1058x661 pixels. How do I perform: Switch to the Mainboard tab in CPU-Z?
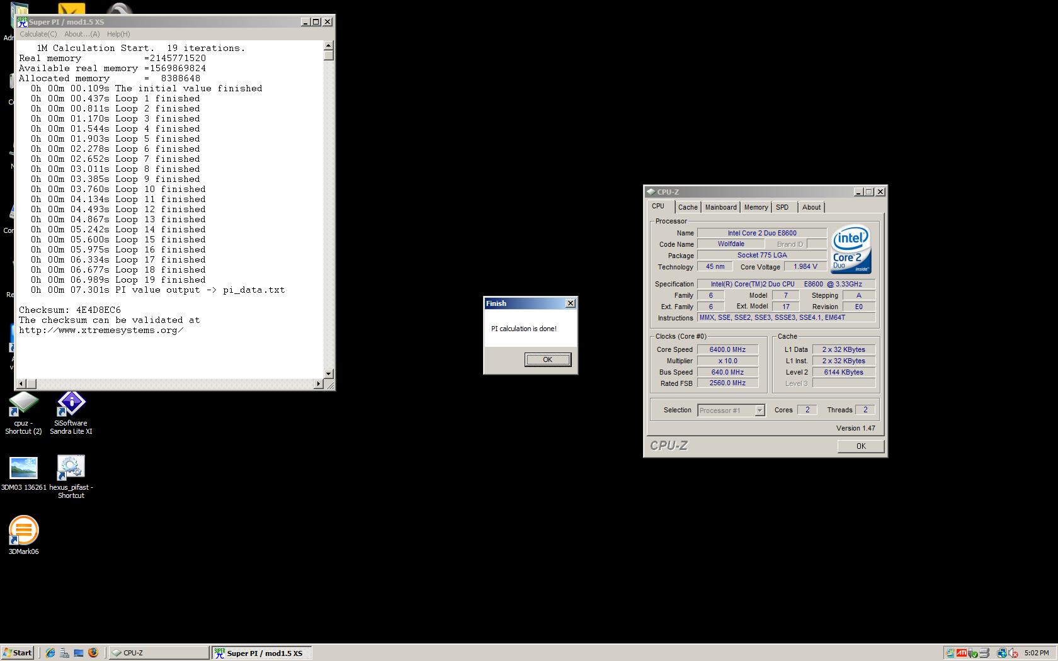pyautogui.click(x=720, y=207)
